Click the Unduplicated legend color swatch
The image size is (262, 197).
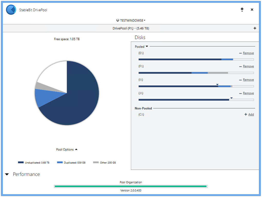point(21,162)
